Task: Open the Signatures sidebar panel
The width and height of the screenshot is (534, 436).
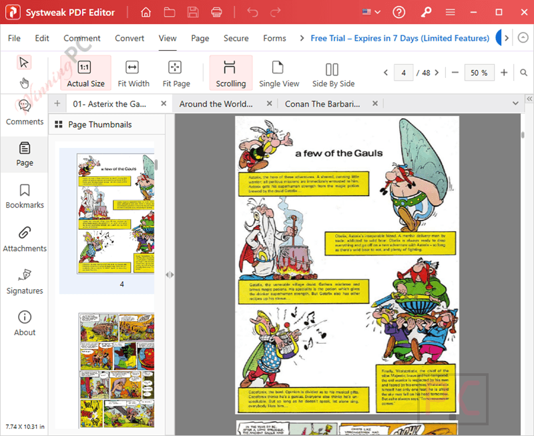Action: pyautogui.click(x=25, y=281)
